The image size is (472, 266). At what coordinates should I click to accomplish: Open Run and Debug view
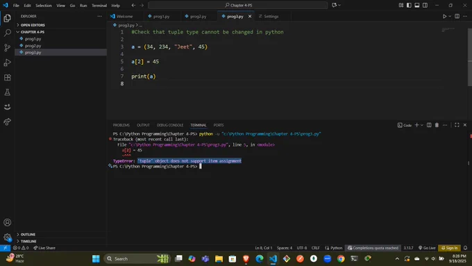coord(7,63)
